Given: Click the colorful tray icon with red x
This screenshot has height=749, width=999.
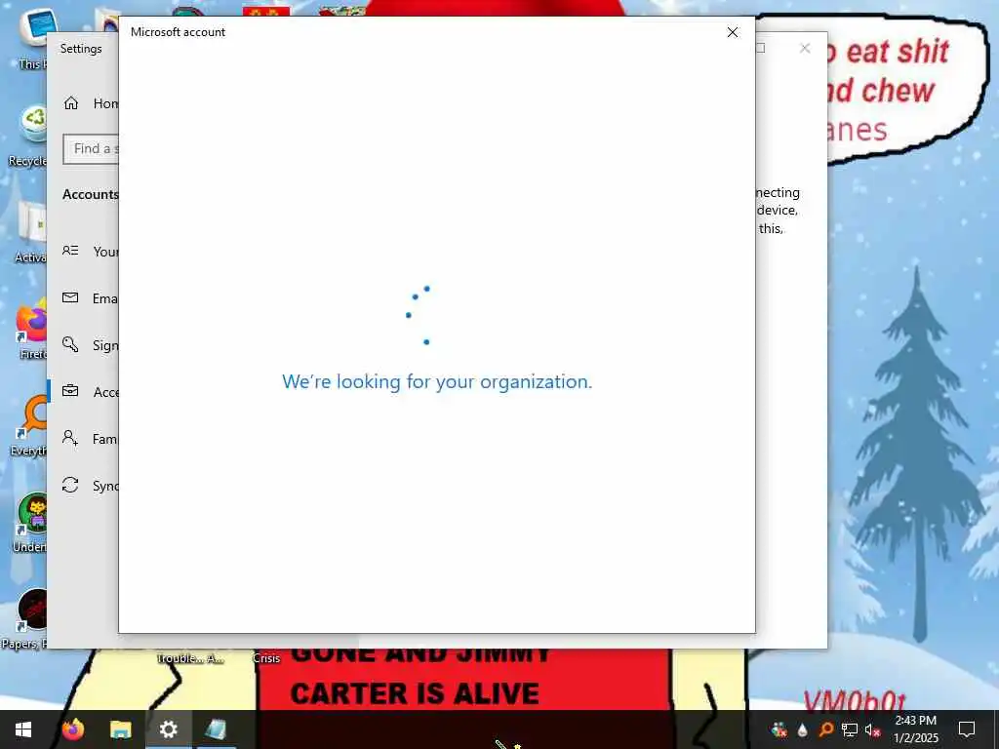Looking at the screenshot, I should tap(779, 729).
